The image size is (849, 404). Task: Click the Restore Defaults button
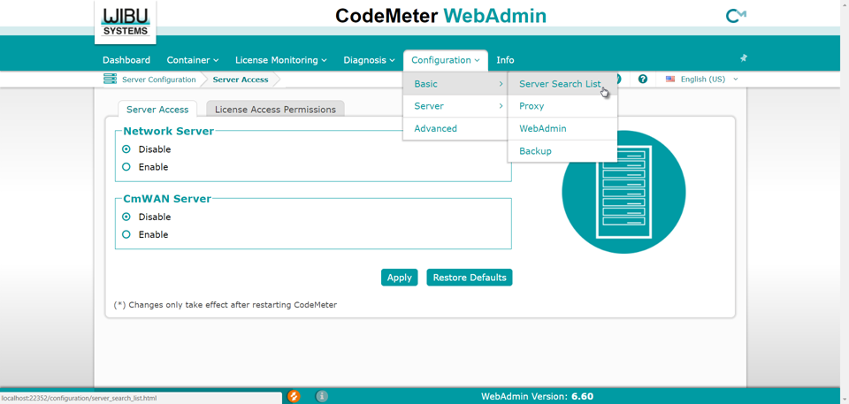[469, 278]
